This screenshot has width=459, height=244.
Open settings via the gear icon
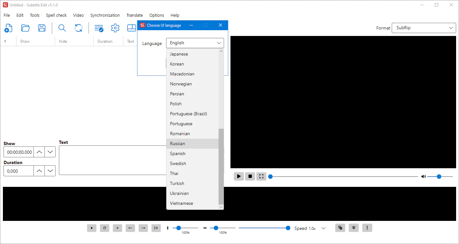click(x=115, y=28)
